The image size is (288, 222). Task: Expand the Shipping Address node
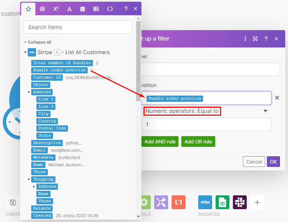coord(34,186)
